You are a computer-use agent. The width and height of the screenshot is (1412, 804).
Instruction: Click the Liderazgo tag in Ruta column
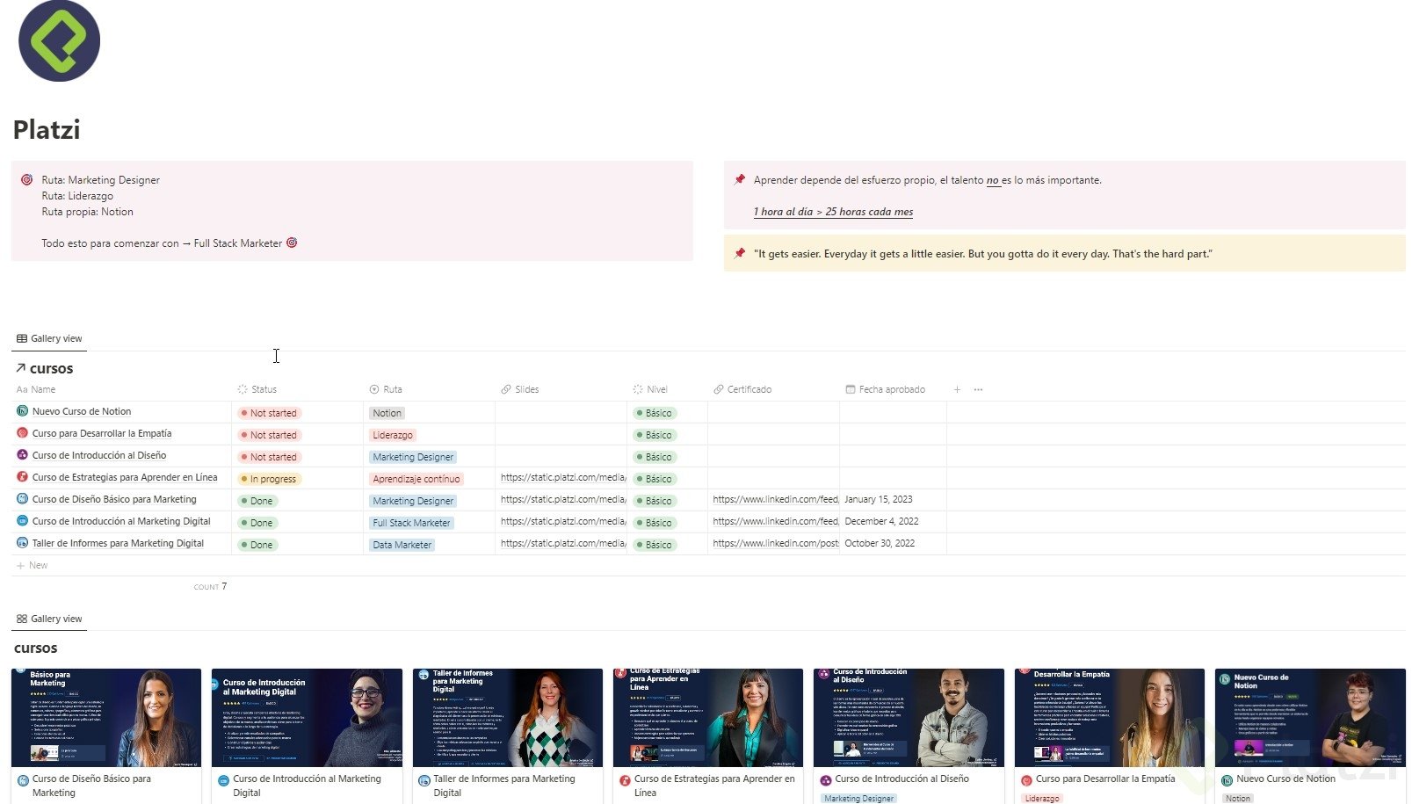392,435
